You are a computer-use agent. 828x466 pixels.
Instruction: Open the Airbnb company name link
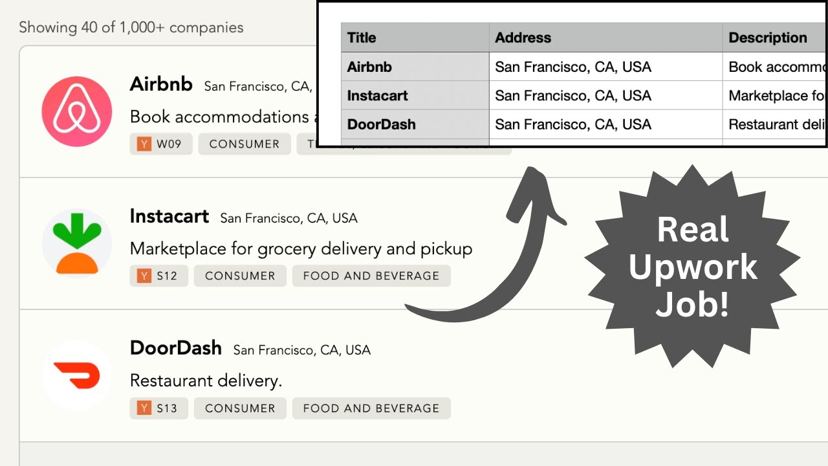[x=161, y=84]
